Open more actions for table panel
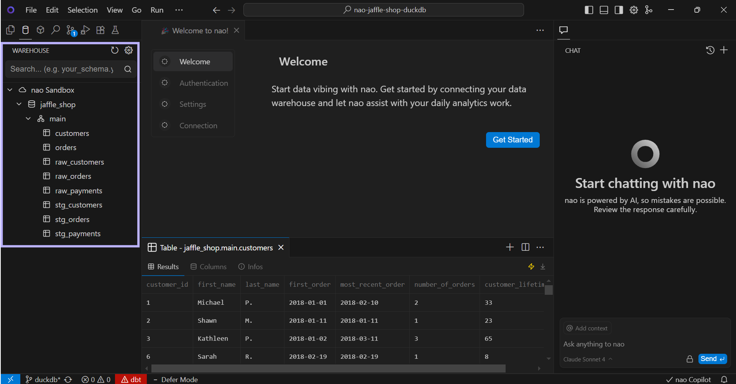Viewport: 736px width, 384px height. point(540,247)
